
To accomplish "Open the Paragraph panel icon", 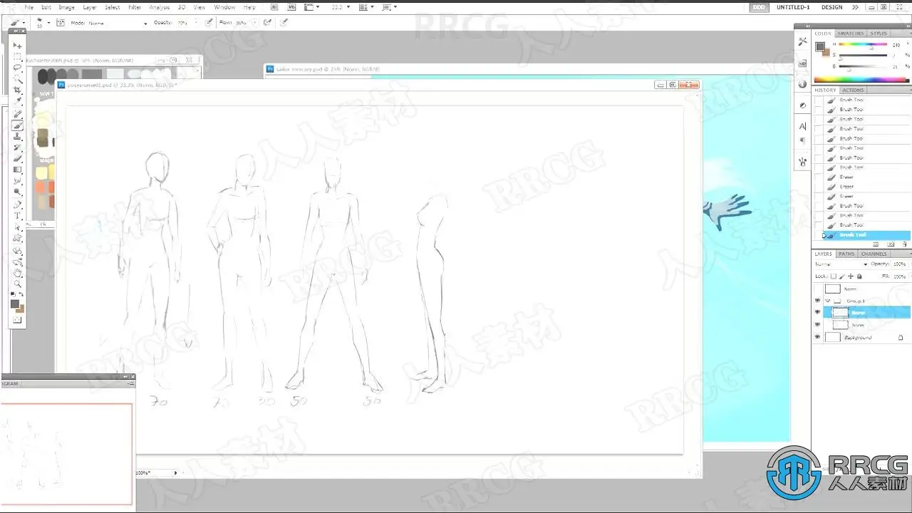I will 803,141.
